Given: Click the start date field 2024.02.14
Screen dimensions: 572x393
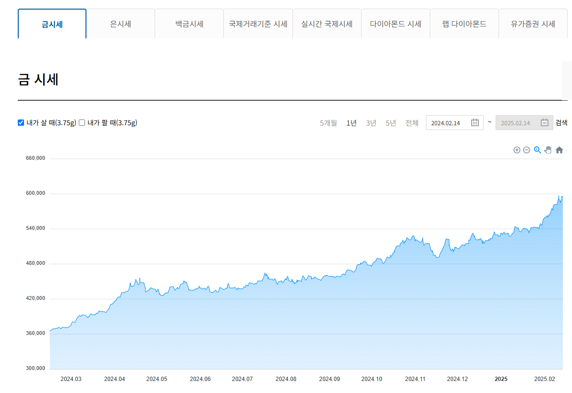Looking at the screenshot, I should [454, 123].
